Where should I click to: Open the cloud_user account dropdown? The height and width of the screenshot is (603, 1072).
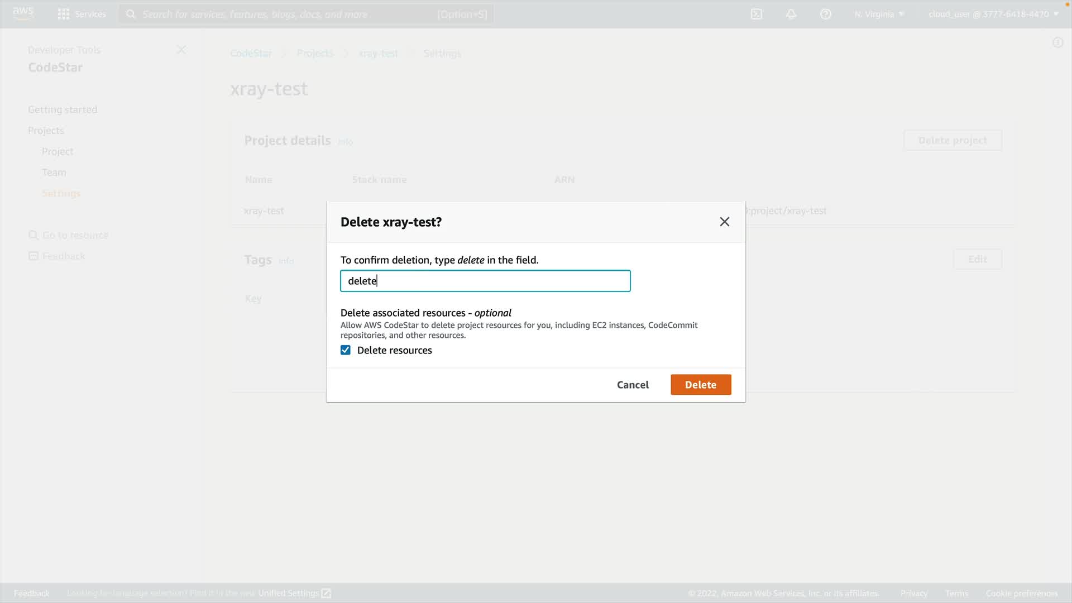(x=993, y=14)
